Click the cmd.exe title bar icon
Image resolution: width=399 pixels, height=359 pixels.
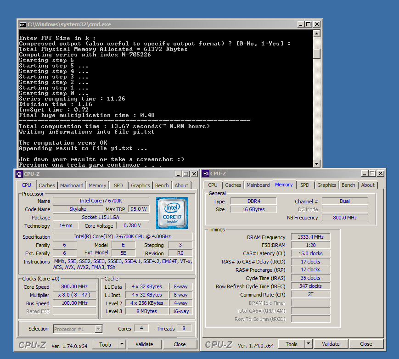[x=23, y=24]
